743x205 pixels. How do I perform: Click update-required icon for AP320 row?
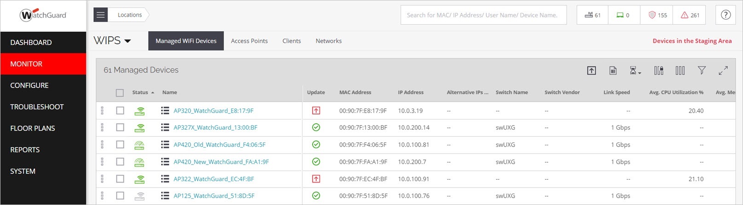[316, 110]
